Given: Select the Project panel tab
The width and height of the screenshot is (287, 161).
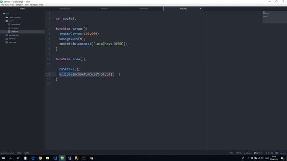Looking at the screenshot, I should (x=22, y=9).
